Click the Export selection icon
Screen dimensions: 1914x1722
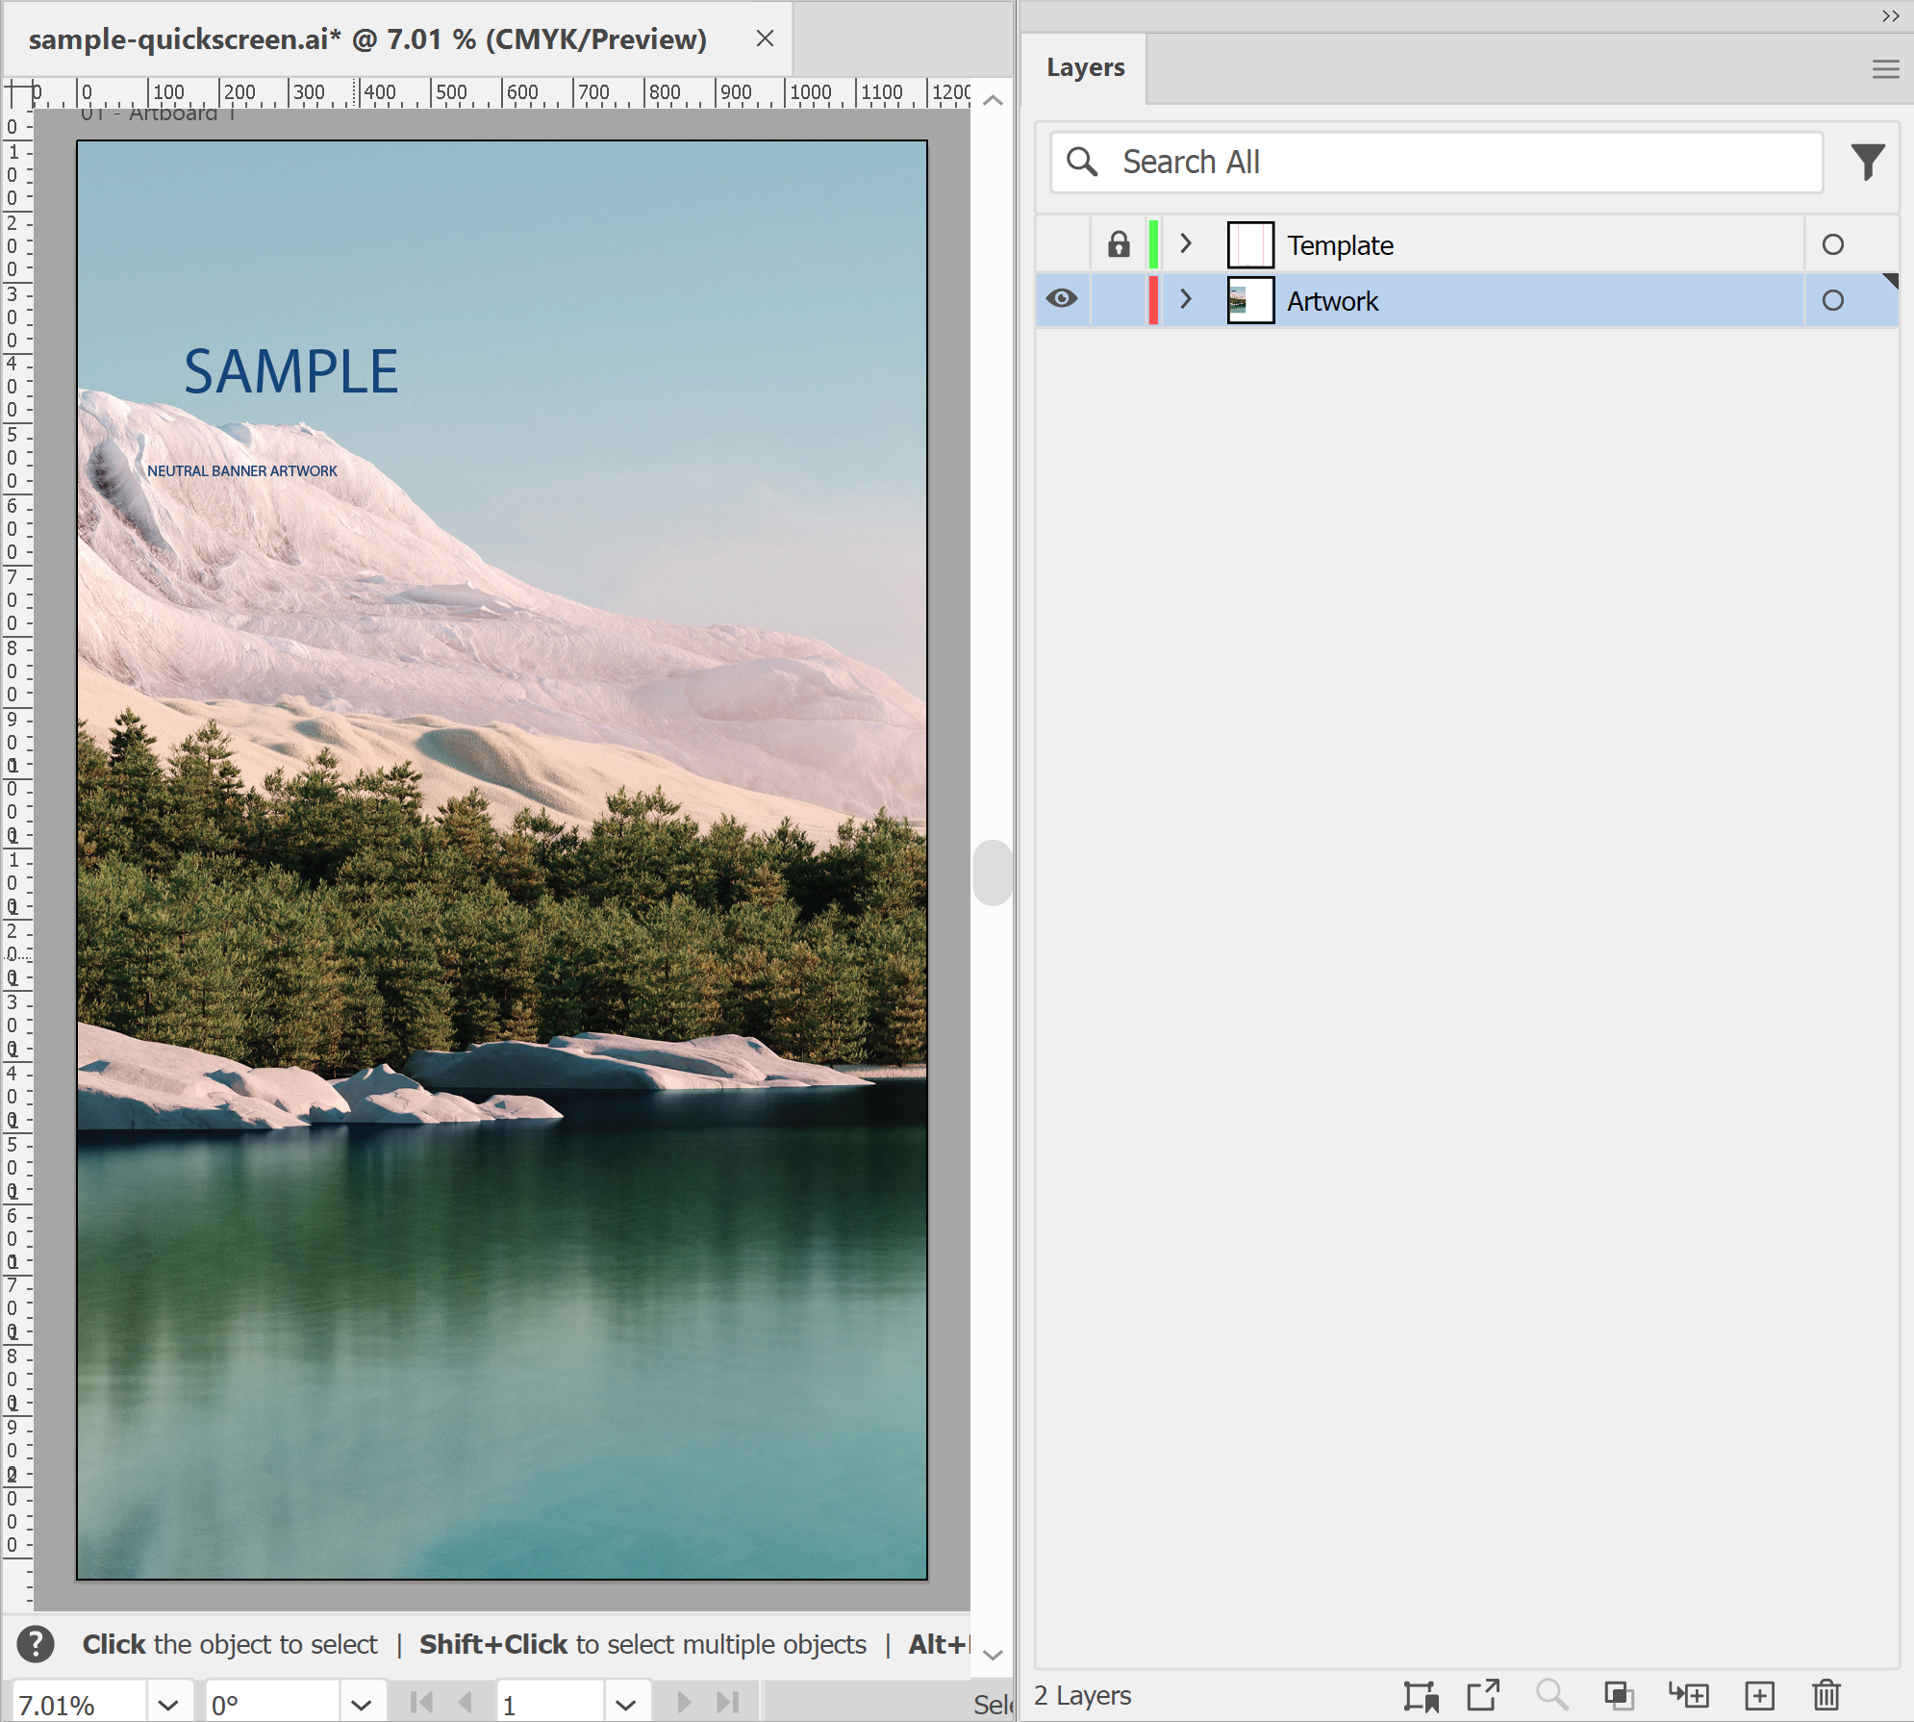tap(1483, 1695)
